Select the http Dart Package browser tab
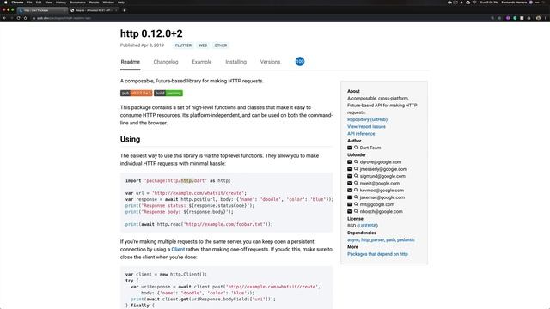 (42, 10)
